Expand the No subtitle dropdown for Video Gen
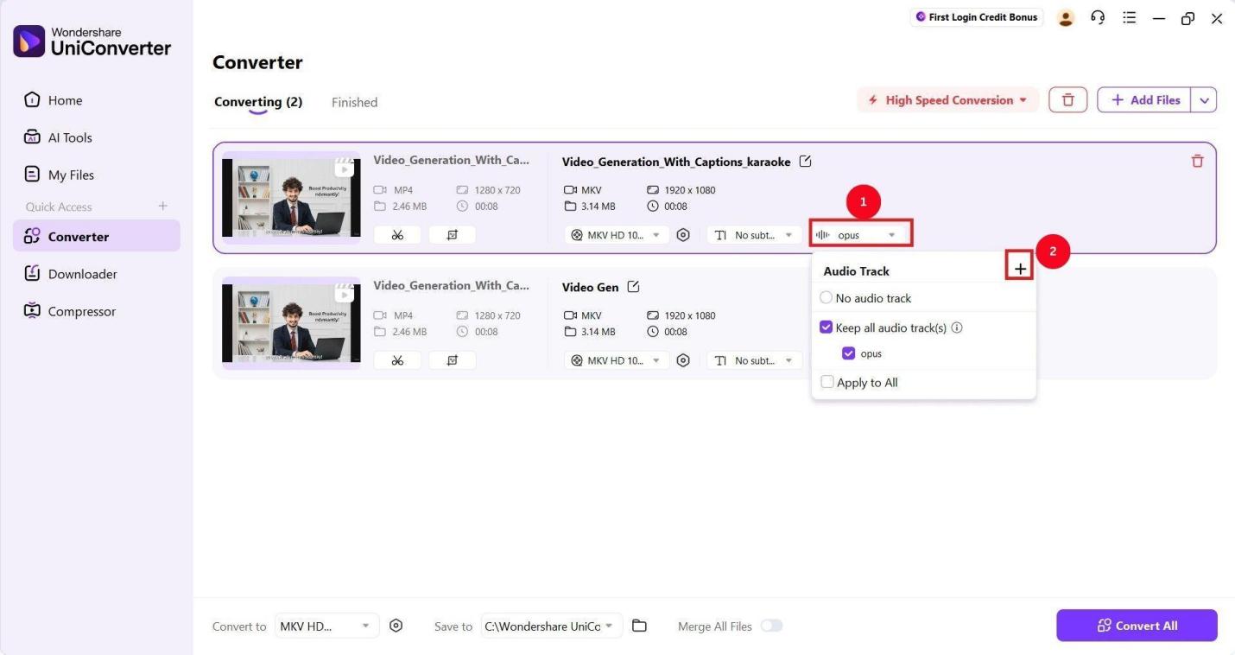The width and height of the screenshot is (1235, 655). tap(752, 360)
